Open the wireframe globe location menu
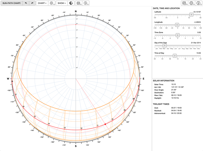 coord(192,3)
